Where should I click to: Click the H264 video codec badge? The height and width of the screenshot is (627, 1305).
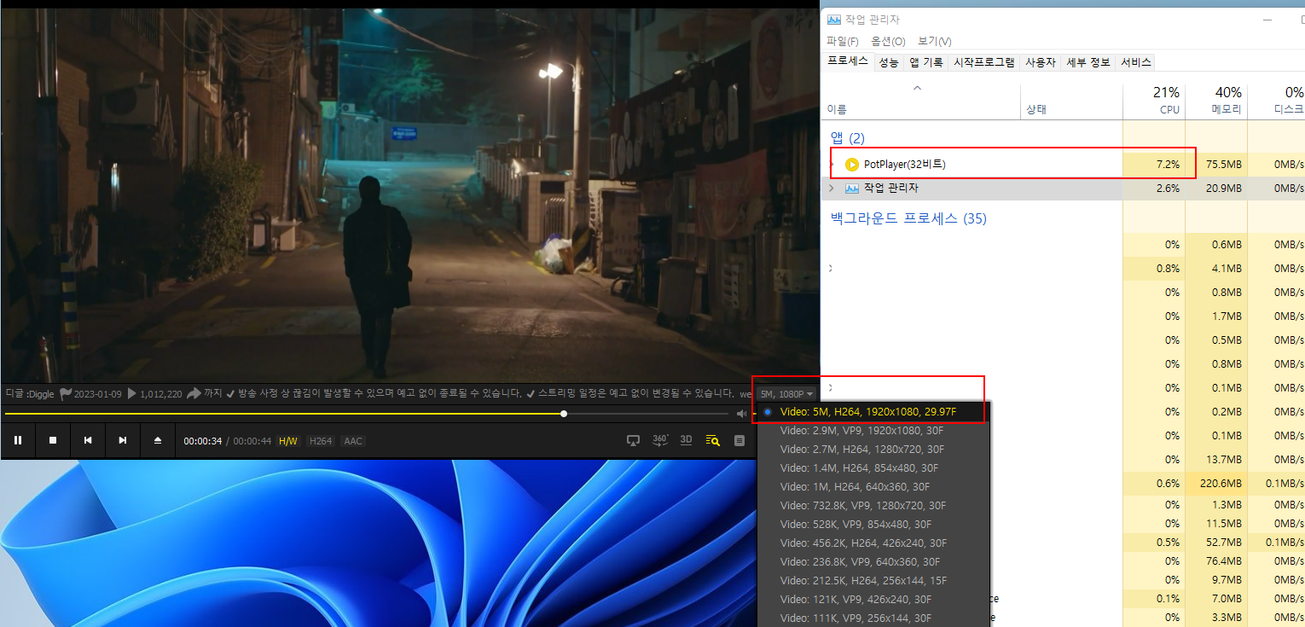(321, 441)
